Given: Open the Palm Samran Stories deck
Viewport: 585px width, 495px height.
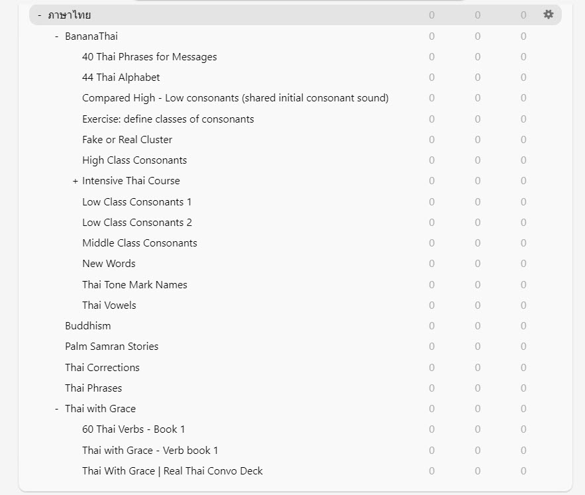Looking at the screenshot, I should point(111,347).
